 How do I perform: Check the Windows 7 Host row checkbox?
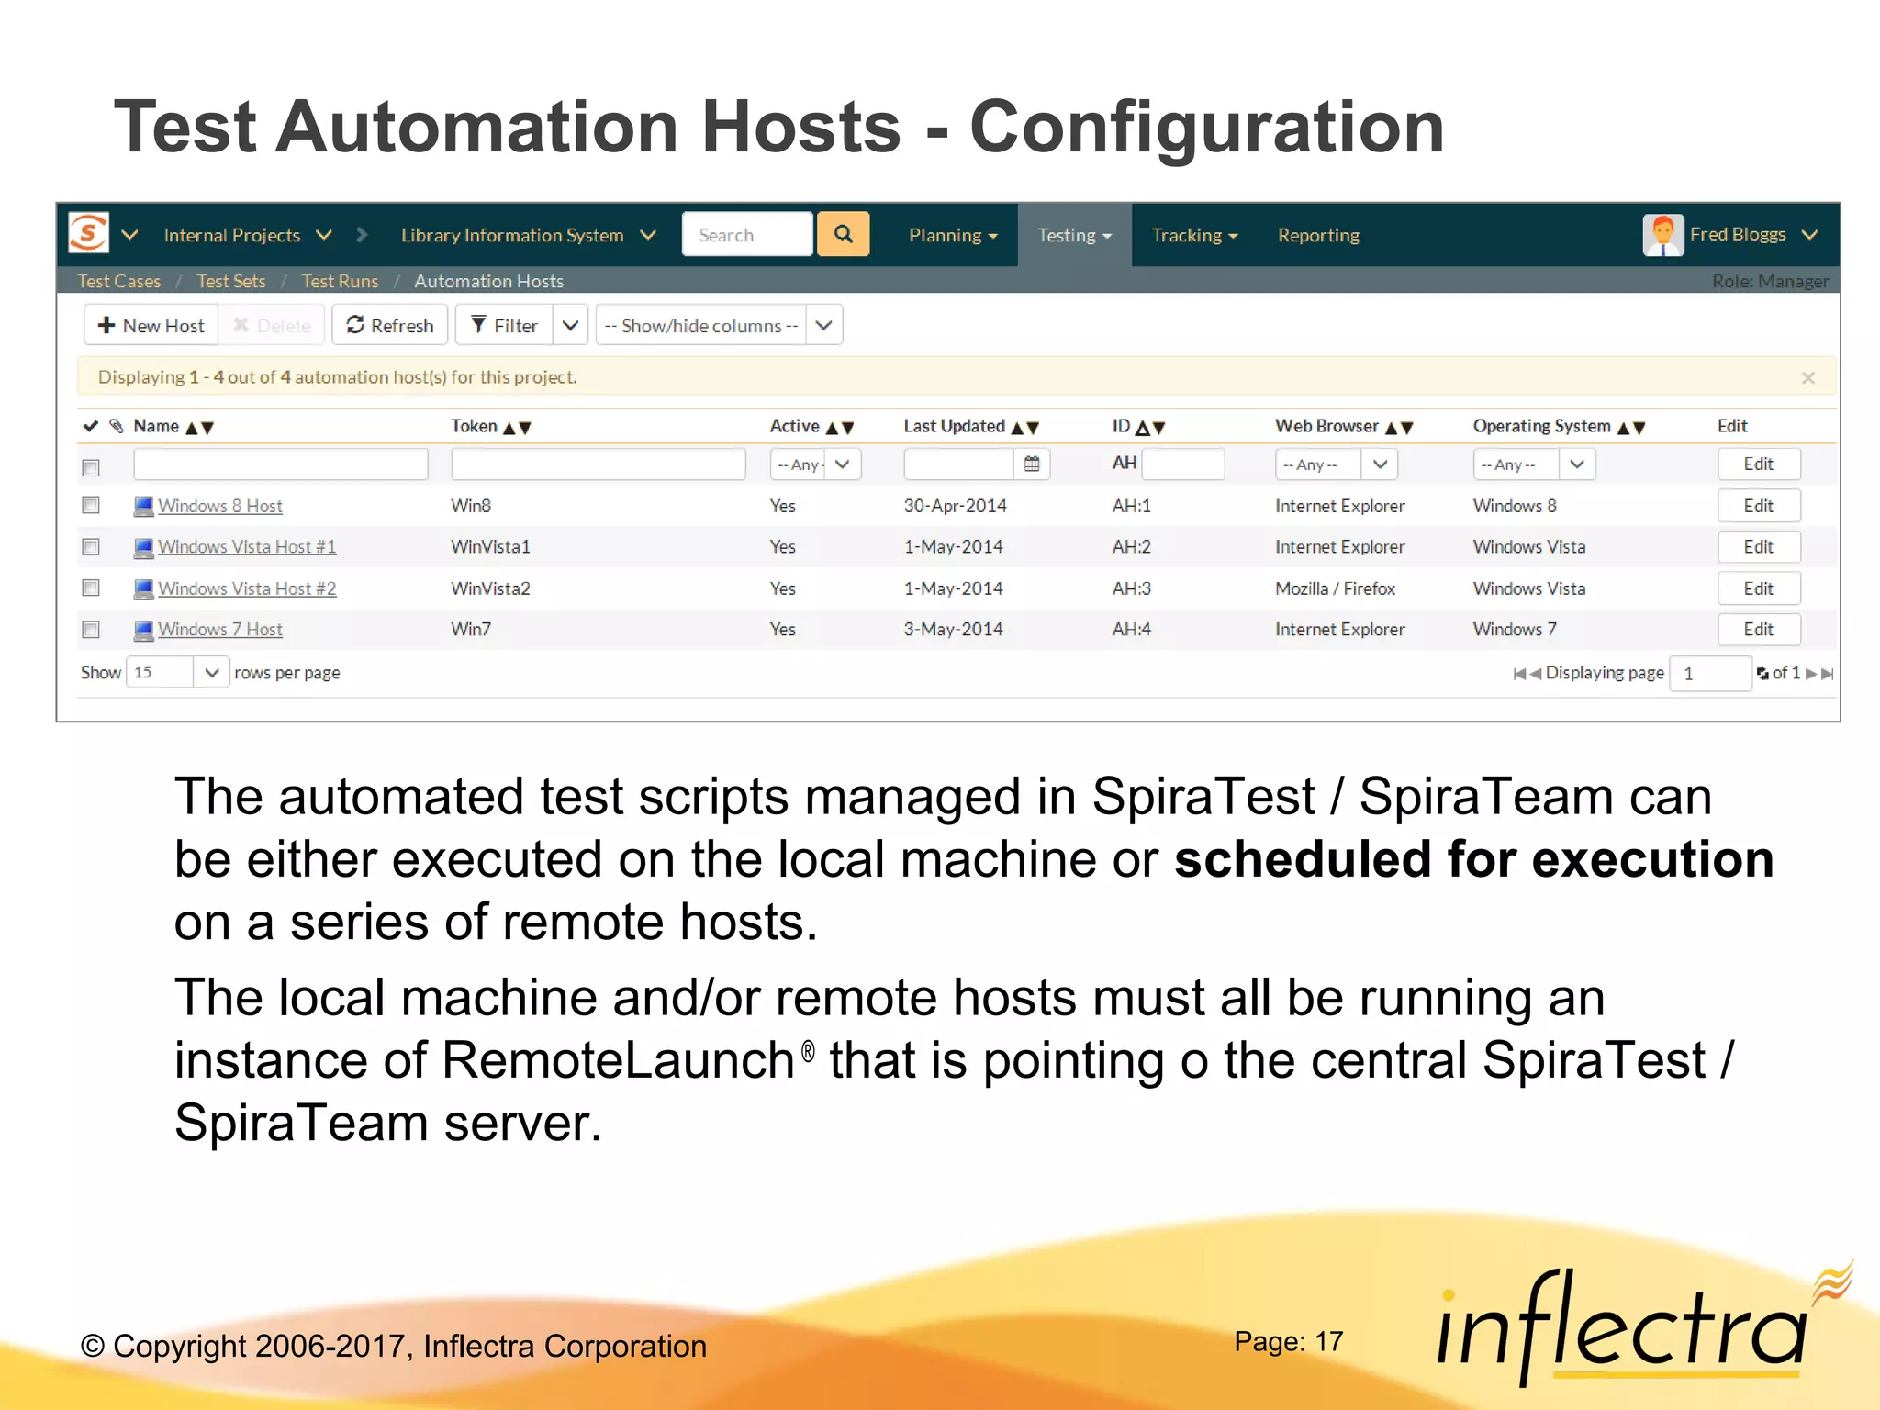point(91,629)
